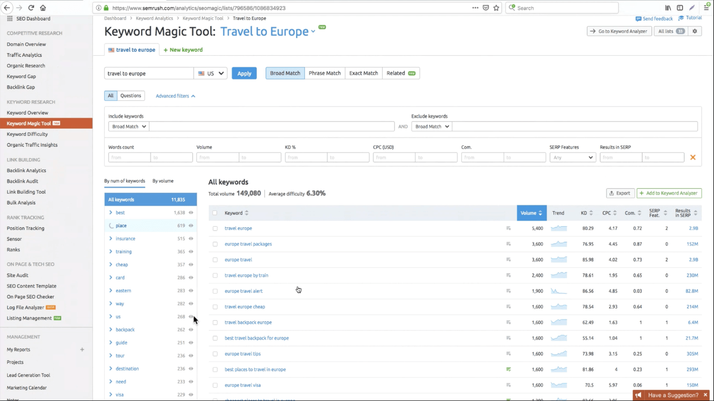The height and width of the screenshot is (401, 714).
Task: Click the Apply button
Action: tap(244, 74)
